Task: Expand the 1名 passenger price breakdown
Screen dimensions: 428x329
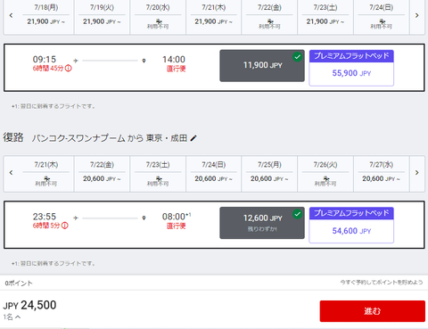Action: tap(12, 317)
